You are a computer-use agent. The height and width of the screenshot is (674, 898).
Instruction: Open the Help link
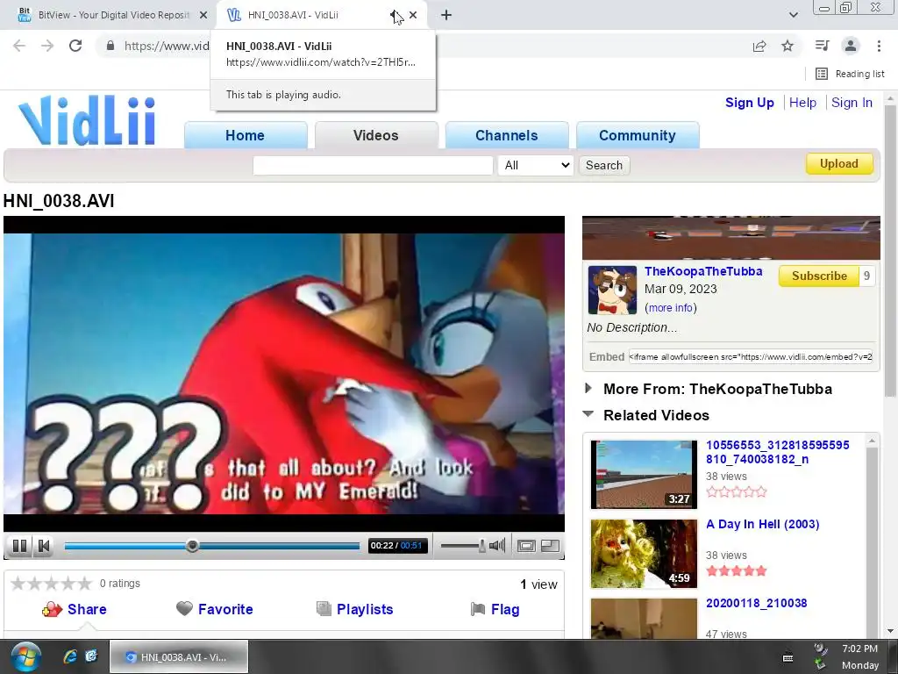(x=802, y=103)
